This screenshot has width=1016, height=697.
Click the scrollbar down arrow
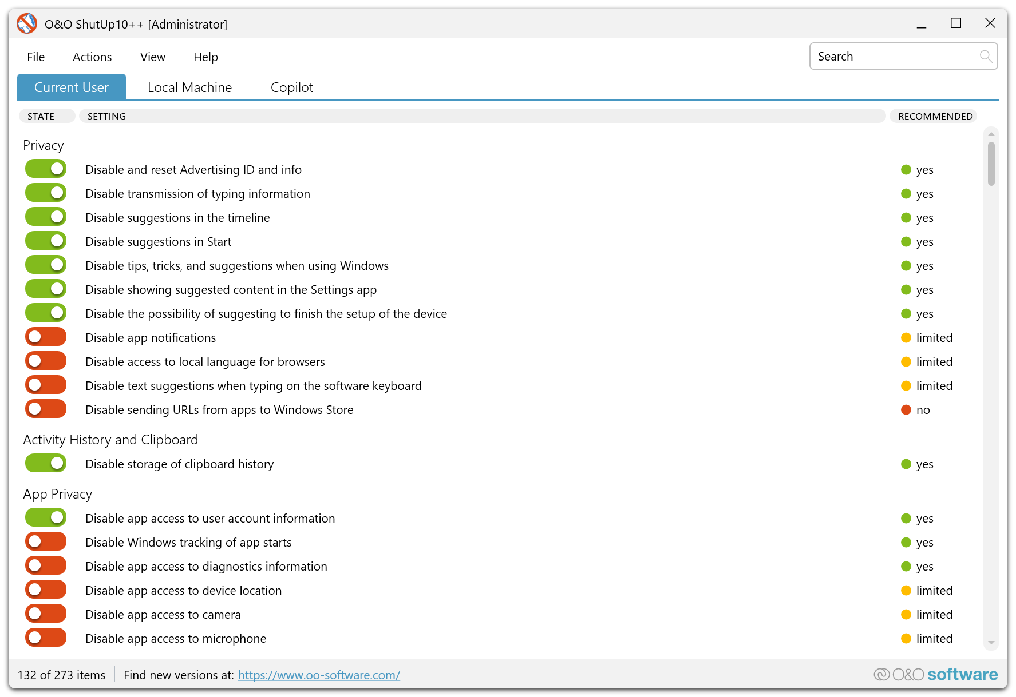[x=991, y=643]
